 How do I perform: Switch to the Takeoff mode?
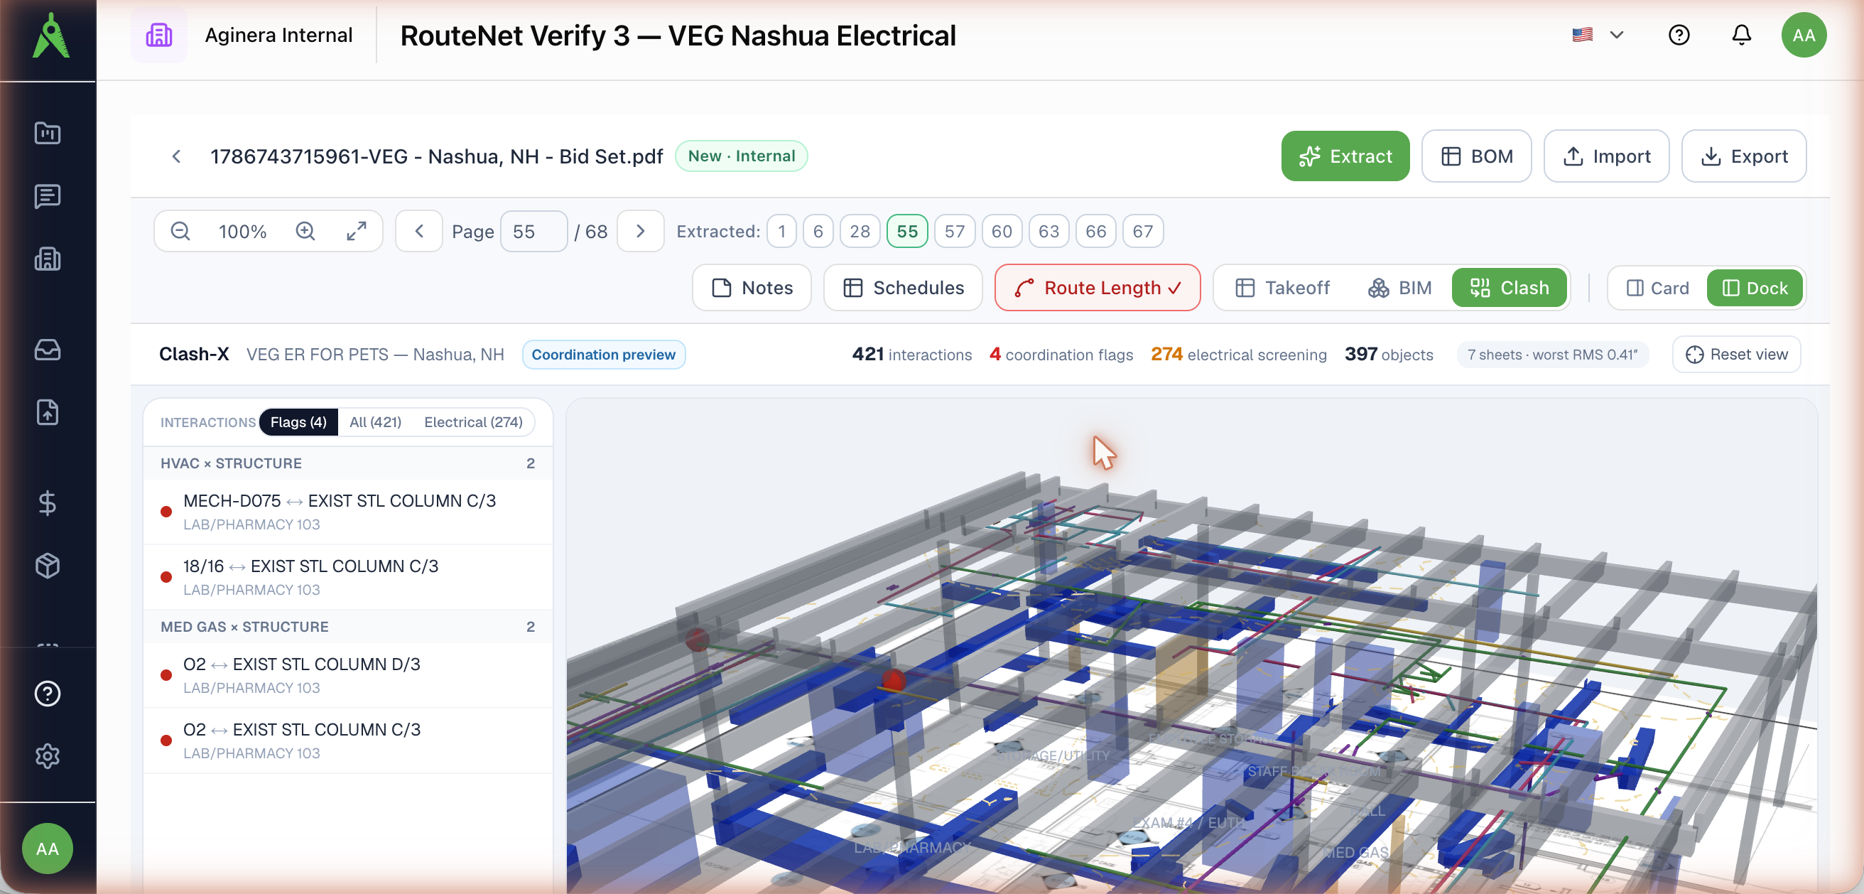coord(1281,287)
